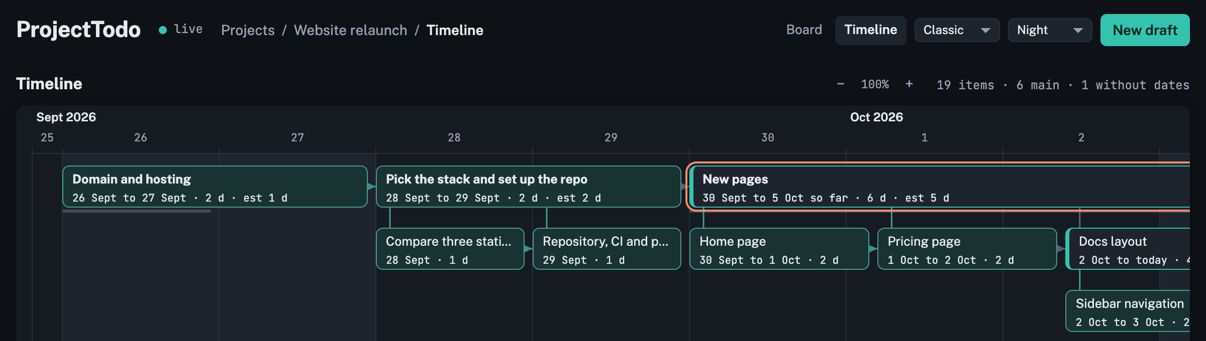Image resolution: width=1206 pixels, height=341 pixels.
Task: Open Compare three stati... subtask
Action: coord(450,249)
